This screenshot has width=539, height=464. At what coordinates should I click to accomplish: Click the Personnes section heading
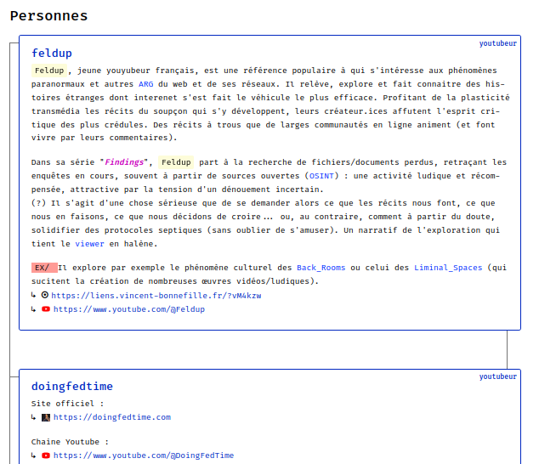click(48, 15)
